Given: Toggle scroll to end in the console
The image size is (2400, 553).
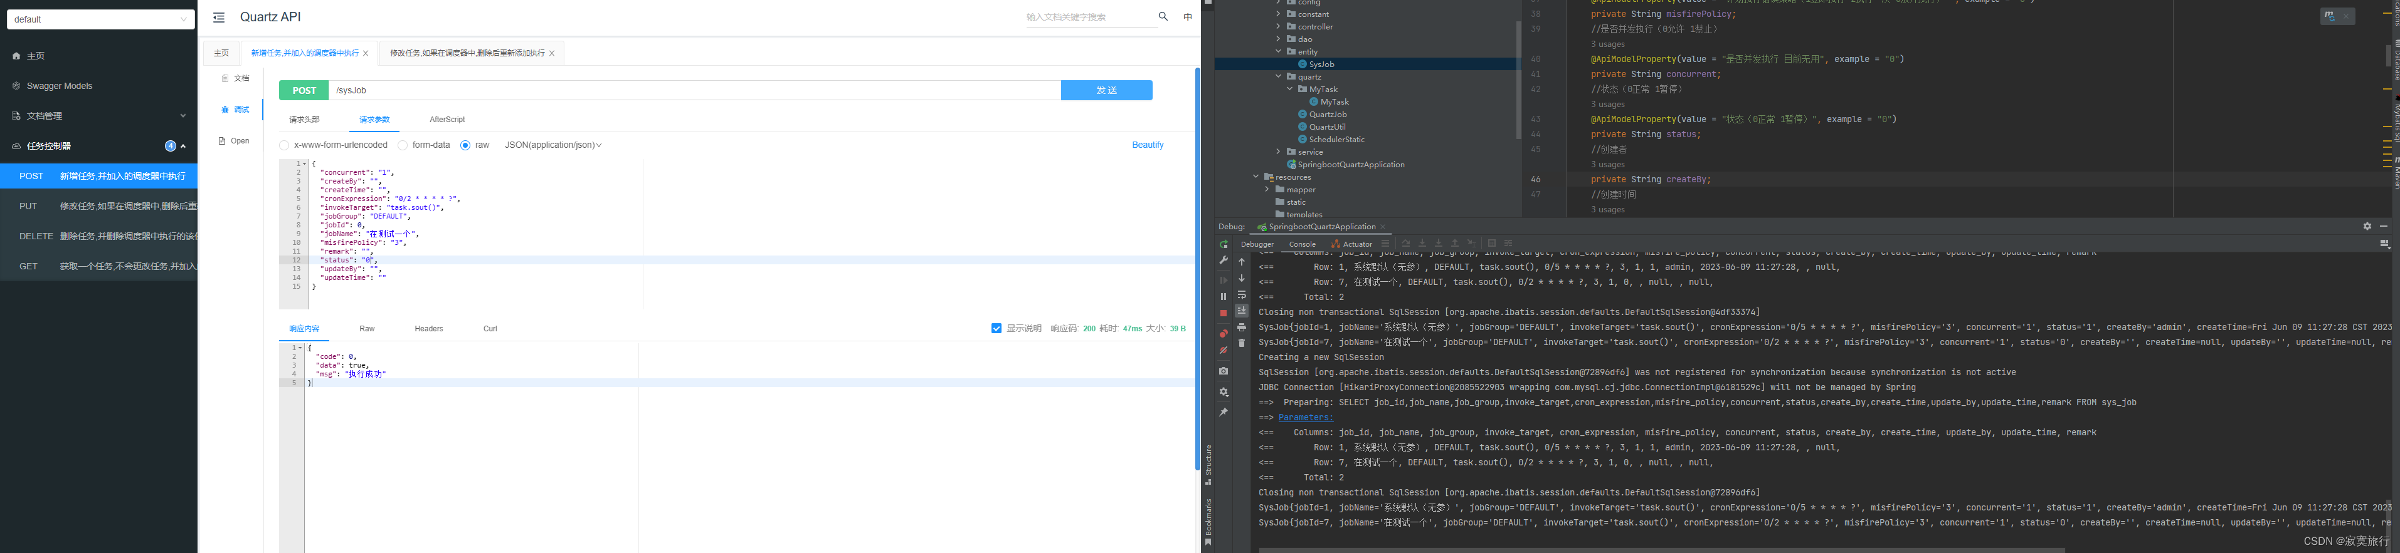Looking at the screenshot, I should pos(1241,310).
